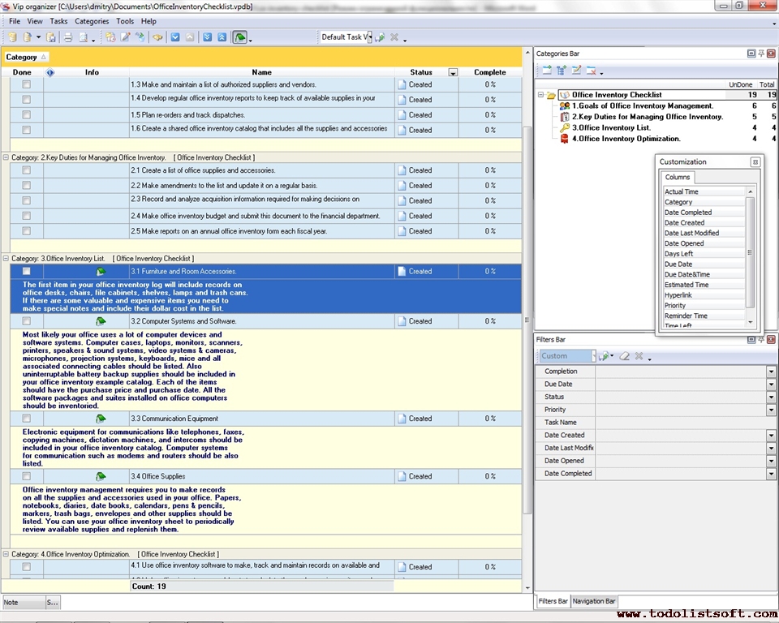The width and height of the screenshot is (779, 623).
Task: Click the eraser clear-filter icon in Filters Bar
Action: point(624,356)
